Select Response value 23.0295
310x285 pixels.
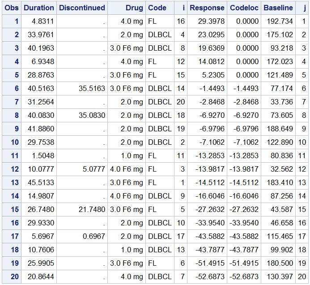[x=211, y=35]
